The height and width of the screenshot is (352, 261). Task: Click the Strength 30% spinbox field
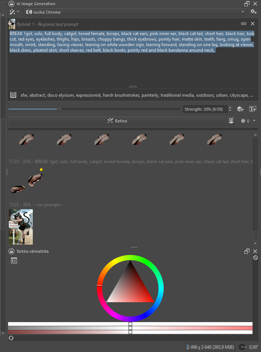205,109
